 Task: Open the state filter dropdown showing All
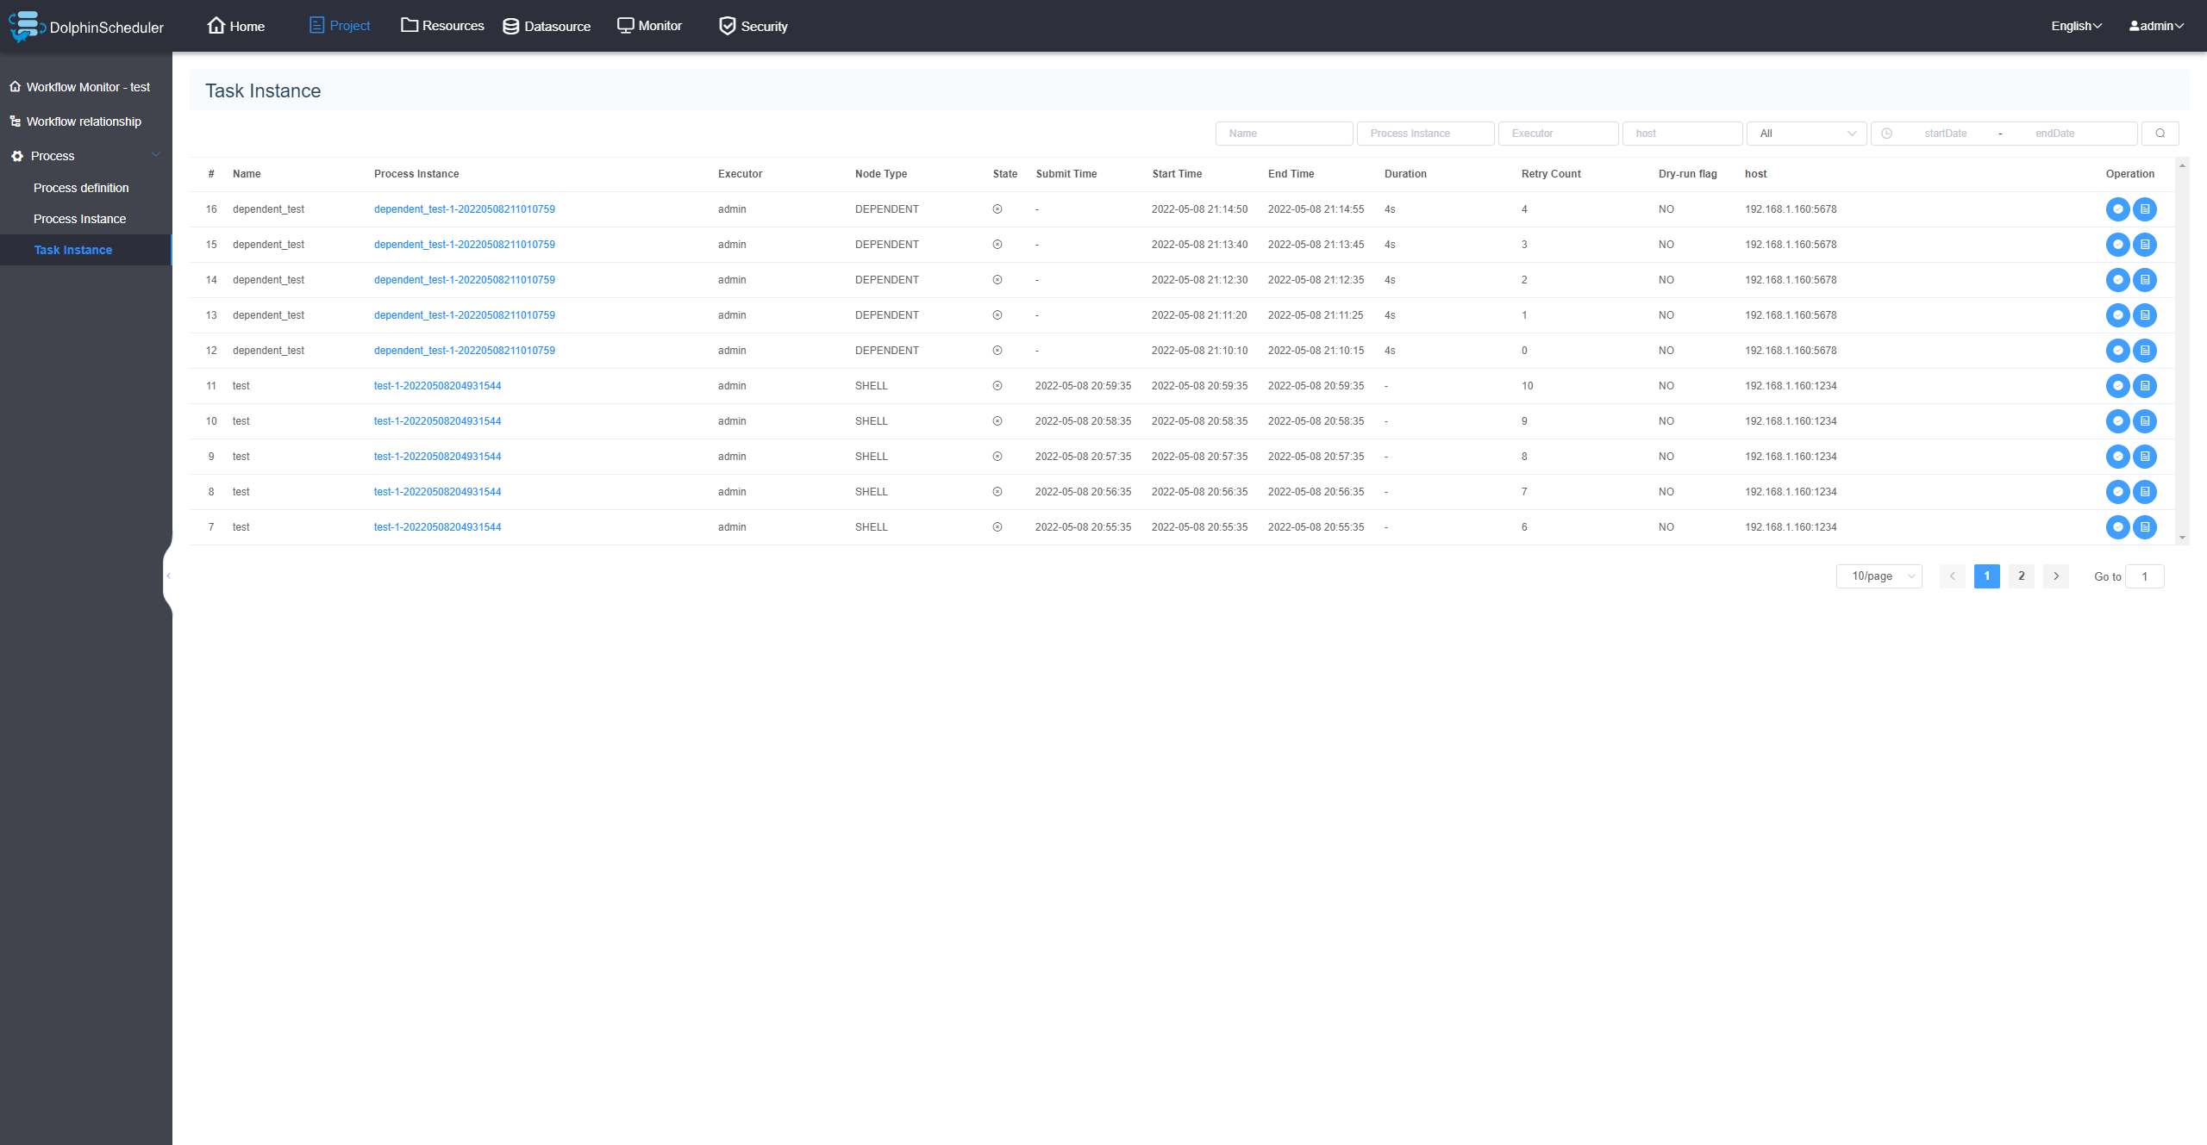click(x=1806, y=134)
